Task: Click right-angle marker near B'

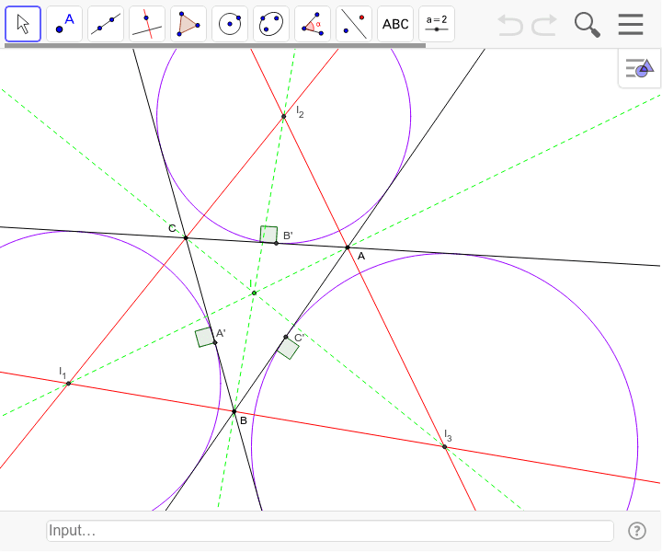Action: 268,235
